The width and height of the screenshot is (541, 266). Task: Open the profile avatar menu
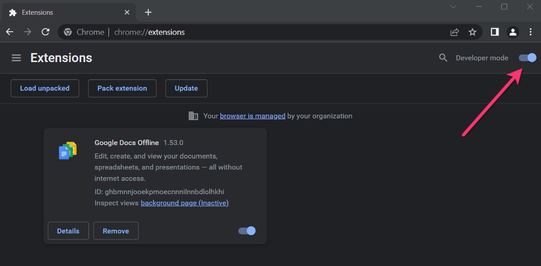tap(513, 32)
